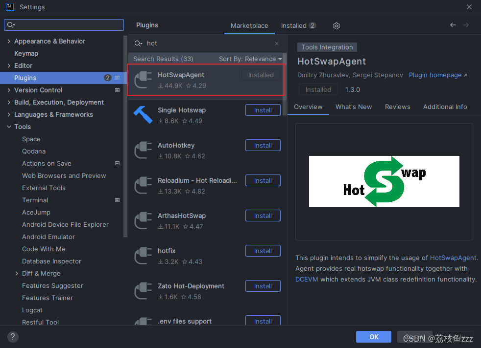Follow the HotSwapAgent link in description
The height and width of the screenshot is (348, 481).
click(453, 258)
